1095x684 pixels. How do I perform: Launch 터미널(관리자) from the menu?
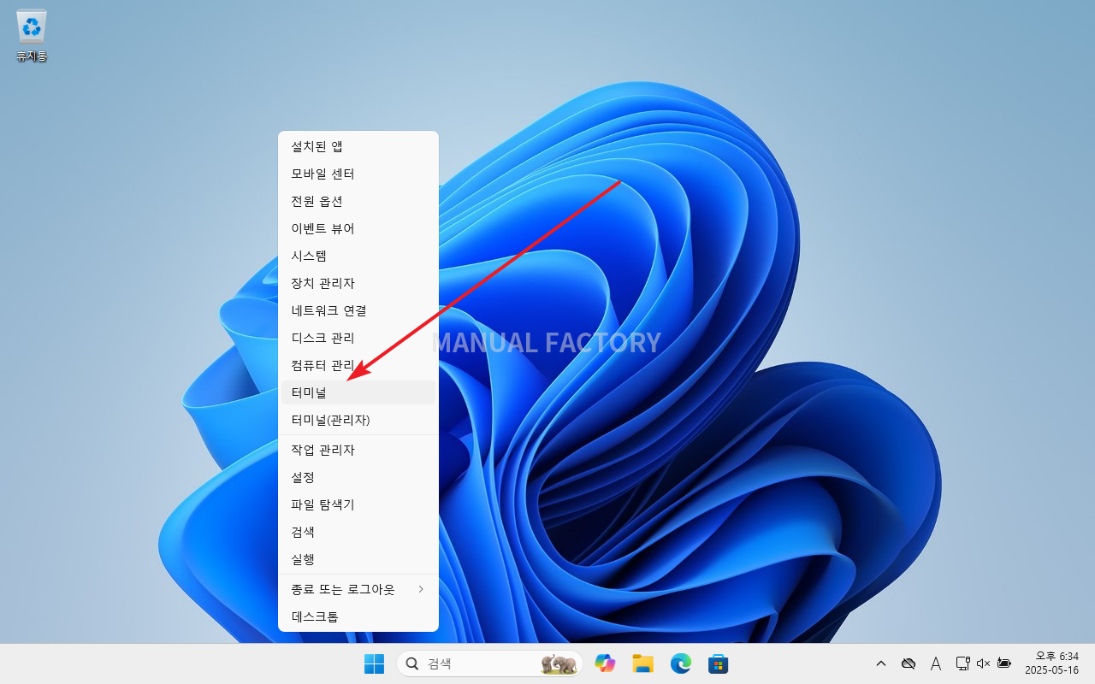coord(358,421)
